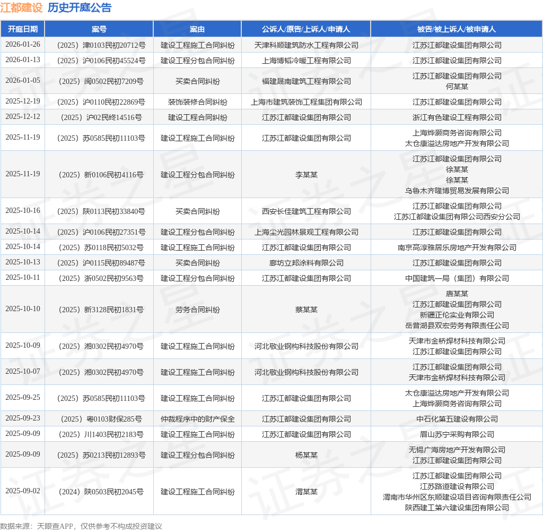Select case number (2025)沪0106民初45524号
This screenshot has height=531, width=543.
pyautogui.click(x=101, y=61)
